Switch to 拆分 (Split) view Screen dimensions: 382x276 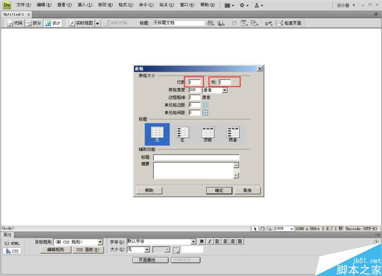[x=33, y=23]
